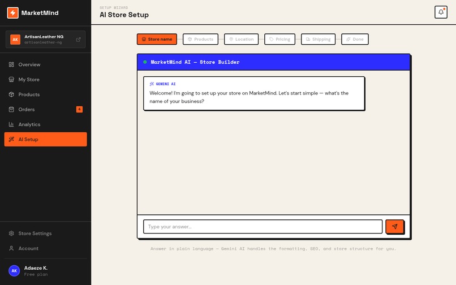Click the Adaeze K. user avatar
Image resolution: width=456 pixels, height=285 pixels.
pyautogui.click(x=14, y=271)
